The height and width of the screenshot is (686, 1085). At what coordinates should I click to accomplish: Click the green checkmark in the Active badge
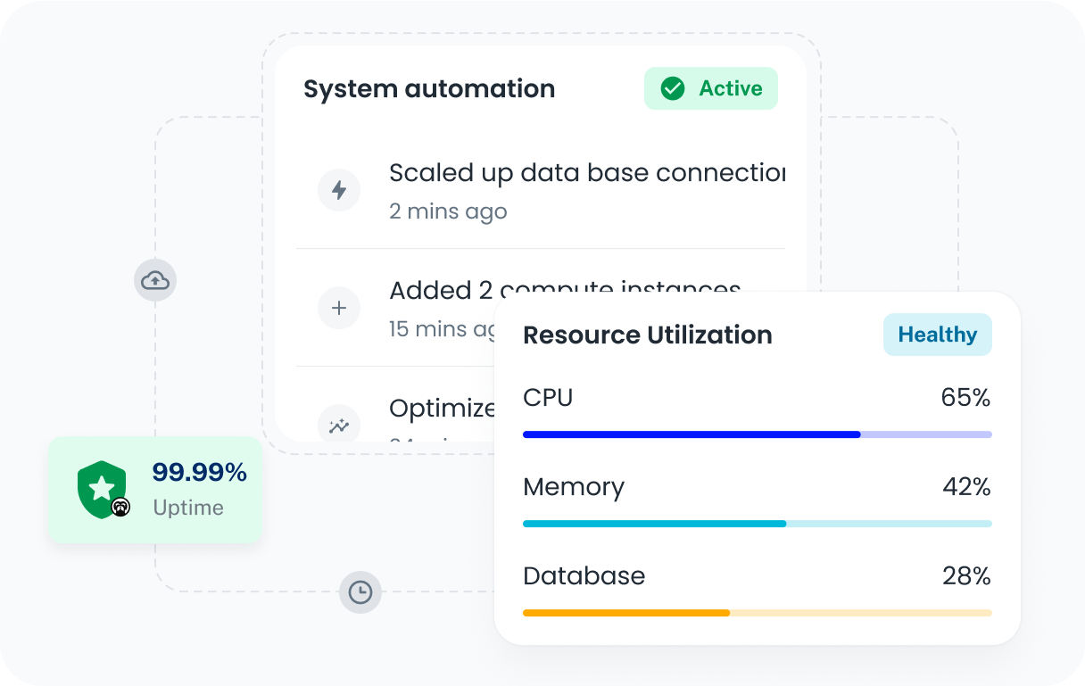click(x=672, y=88)
